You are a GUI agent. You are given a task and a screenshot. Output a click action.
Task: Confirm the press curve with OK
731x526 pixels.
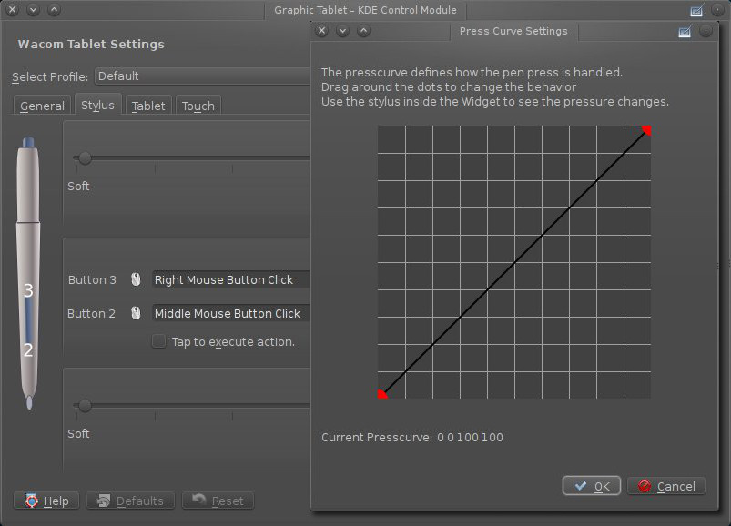[x=592, y=486]
